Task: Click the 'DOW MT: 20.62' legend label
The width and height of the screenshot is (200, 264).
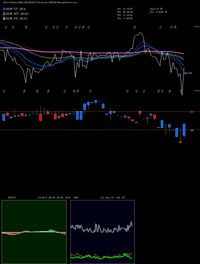Action: pos(17,14)
